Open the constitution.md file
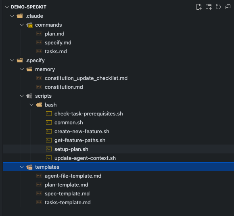The image size is (234, 216). (64, 87)
